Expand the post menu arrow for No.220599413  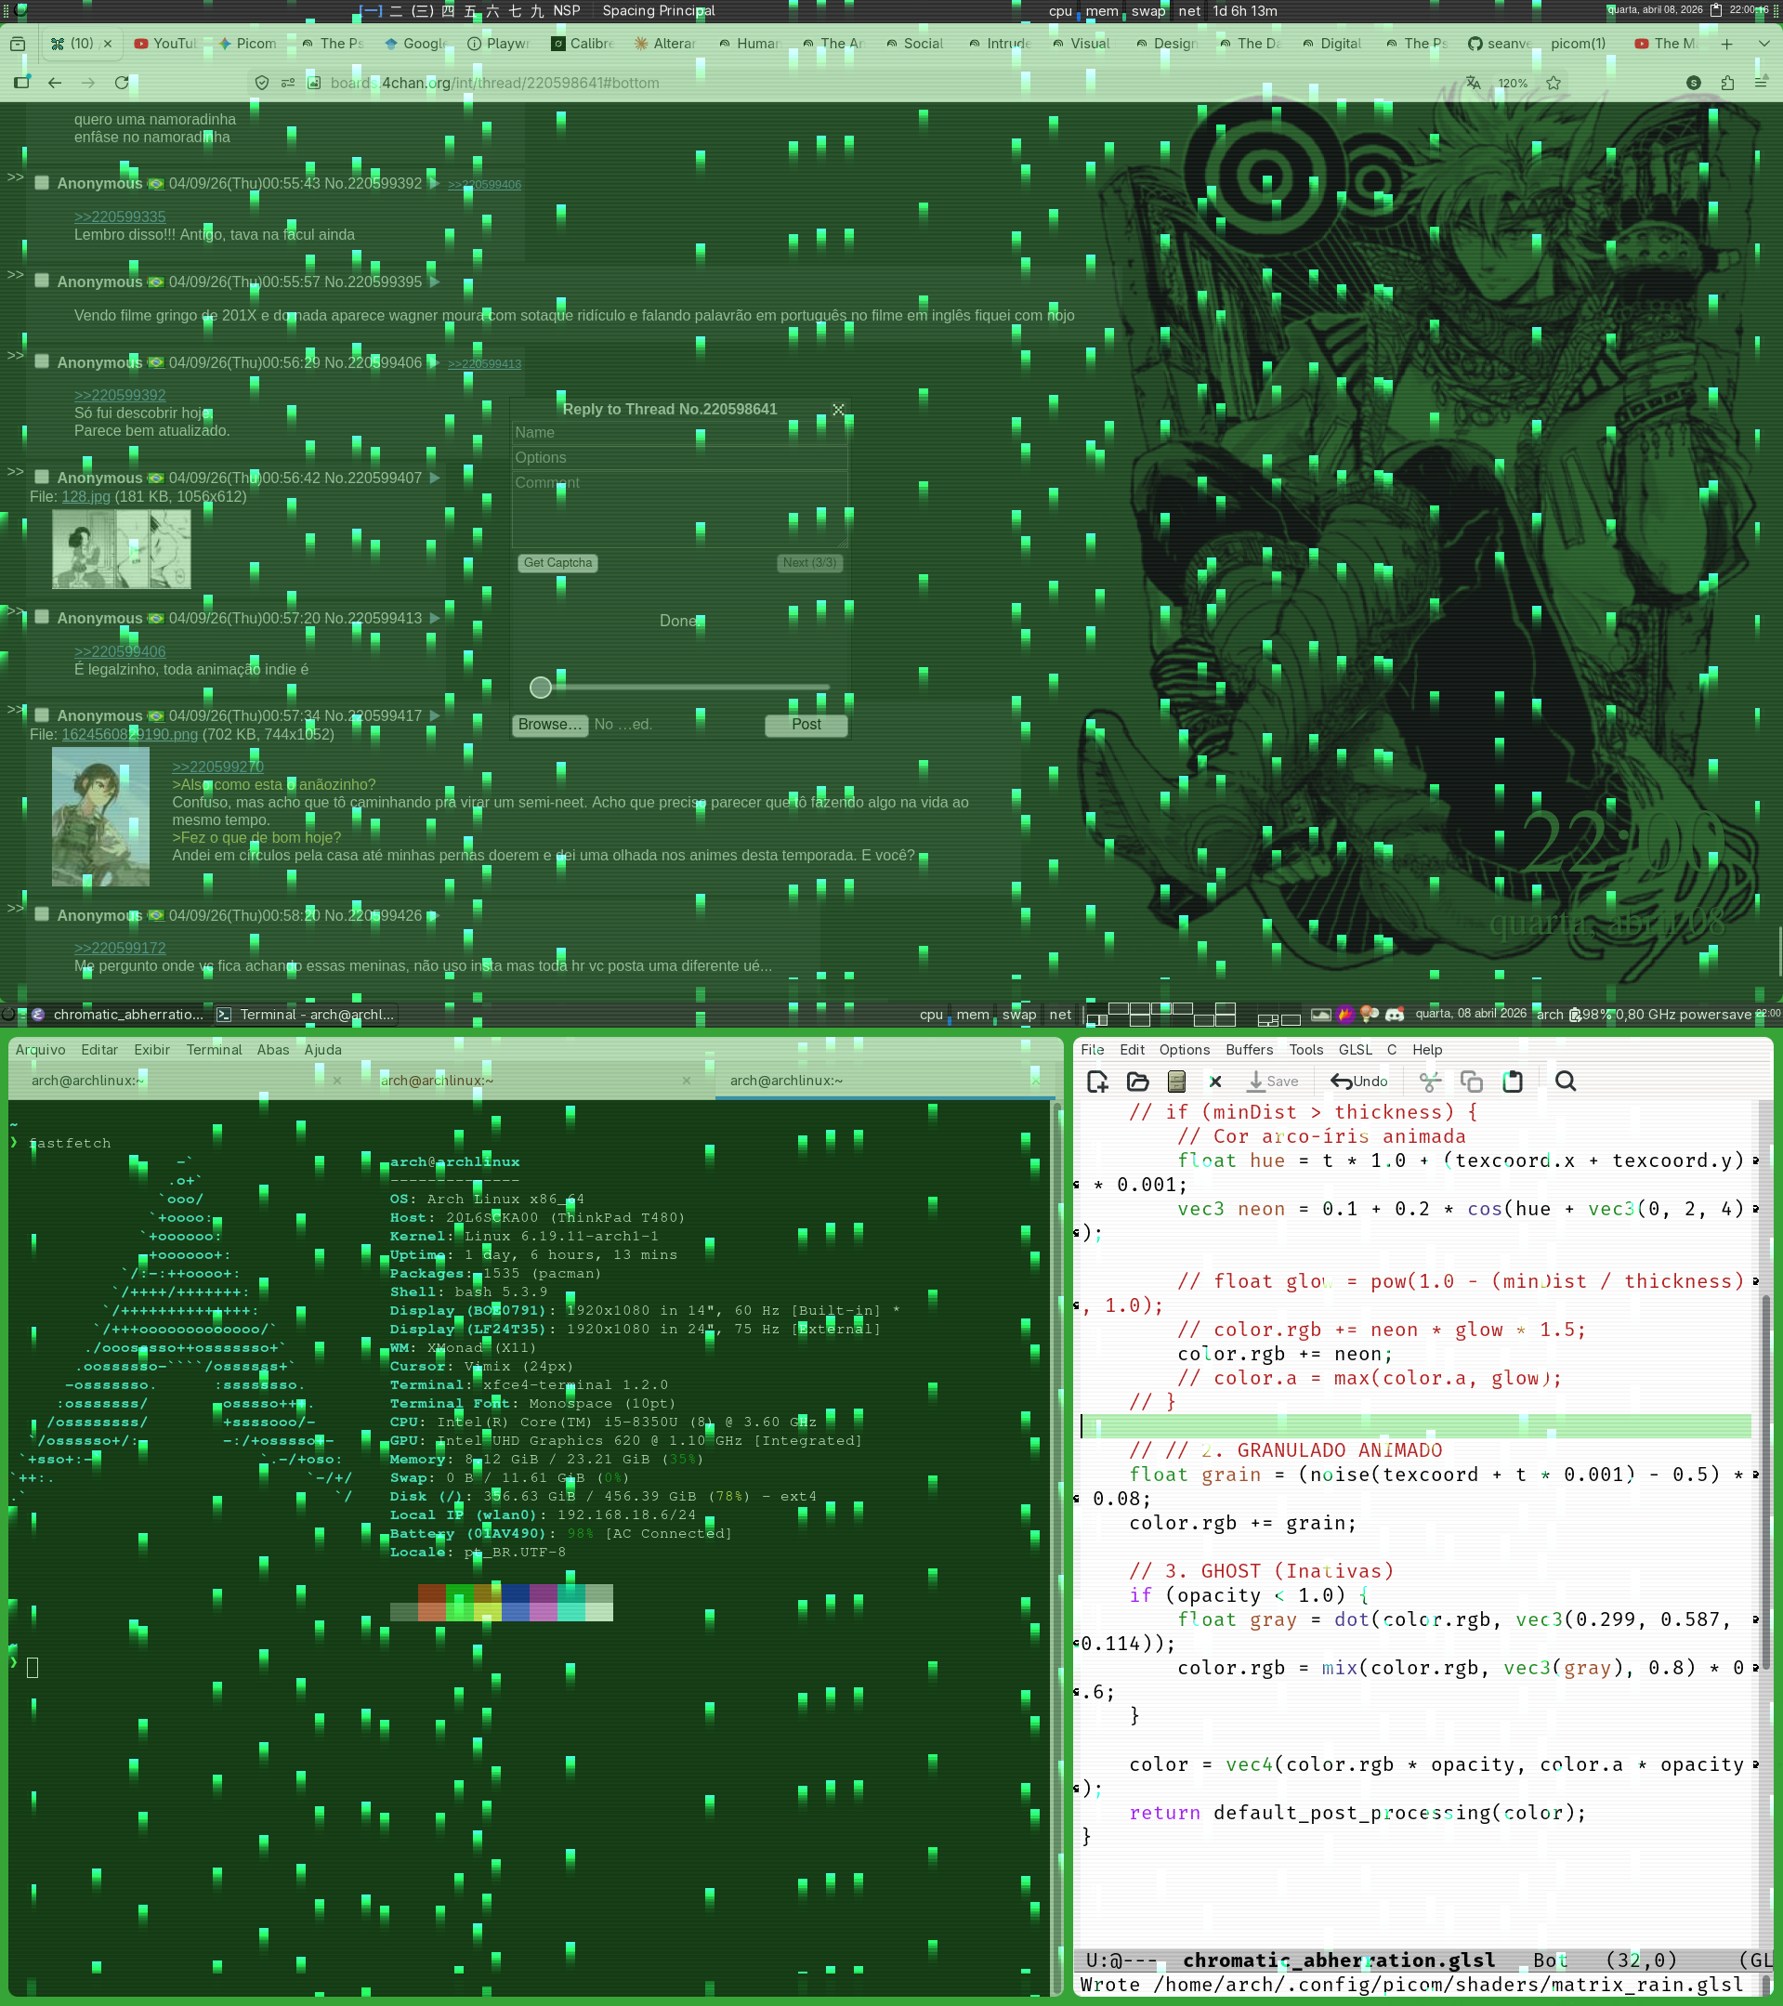(x=435, y=618)
